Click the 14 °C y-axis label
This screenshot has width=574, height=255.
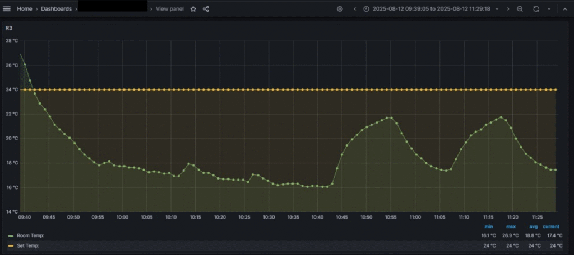coord(11,211)
